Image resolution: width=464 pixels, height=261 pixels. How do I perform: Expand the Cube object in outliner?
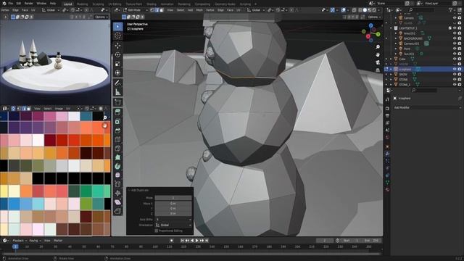[x=391, y=59]
